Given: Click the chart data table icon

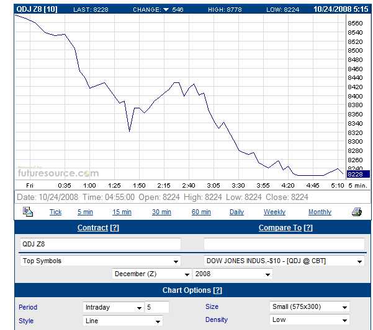Looking at the screenshot, I should (x=28, y=212).
